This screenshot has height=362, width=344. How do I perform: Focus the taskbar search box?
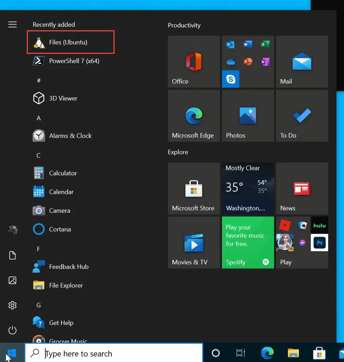point(114,353)
